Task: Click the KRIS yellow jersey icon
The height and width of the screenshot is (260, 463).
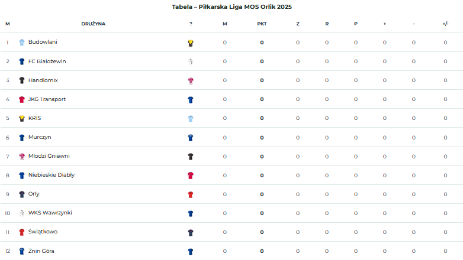Action: pyautogui.click(x=22, y=118)
